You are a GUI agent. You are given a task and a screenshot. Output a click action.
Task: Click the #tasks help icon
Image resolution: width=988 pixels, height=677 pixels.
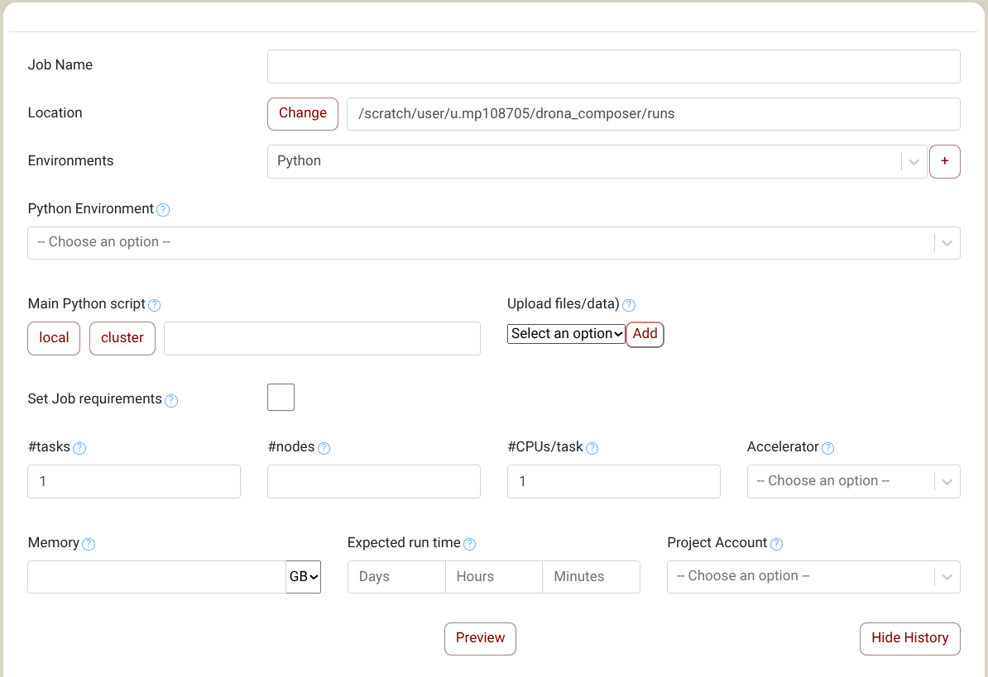(79, 448)
